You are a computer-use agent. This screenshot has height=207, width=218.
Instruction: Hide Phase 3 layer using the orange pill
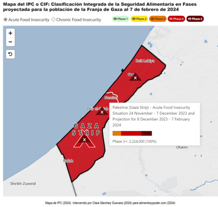click(158, 19)
